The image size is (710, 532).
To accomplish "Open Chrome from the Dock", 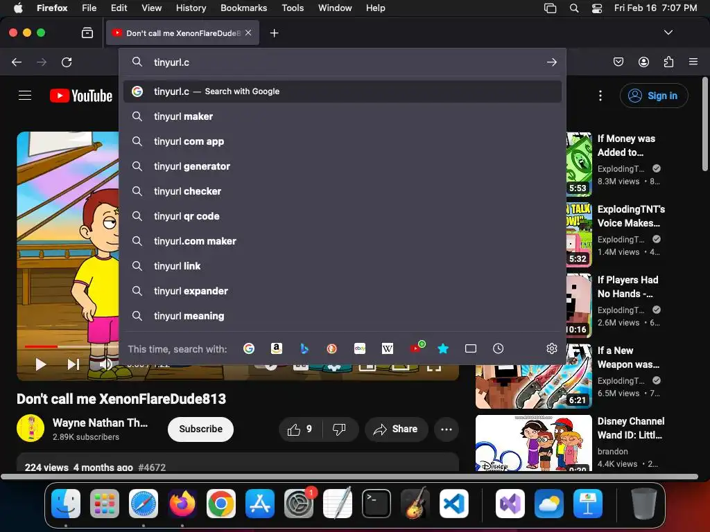I will coord(221,504).
